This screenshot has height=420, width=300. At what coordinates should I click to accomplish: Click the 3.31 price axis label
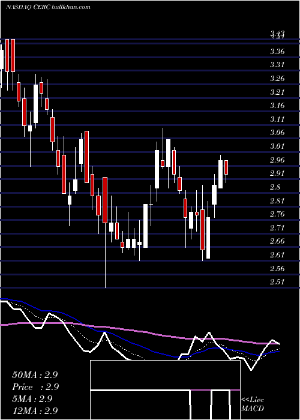pos(277,65)
